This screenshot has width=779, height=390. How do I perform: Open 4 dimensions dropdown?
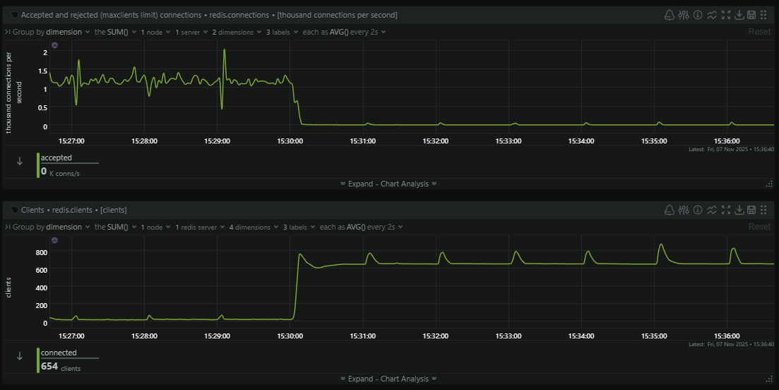tap(253, 227)
